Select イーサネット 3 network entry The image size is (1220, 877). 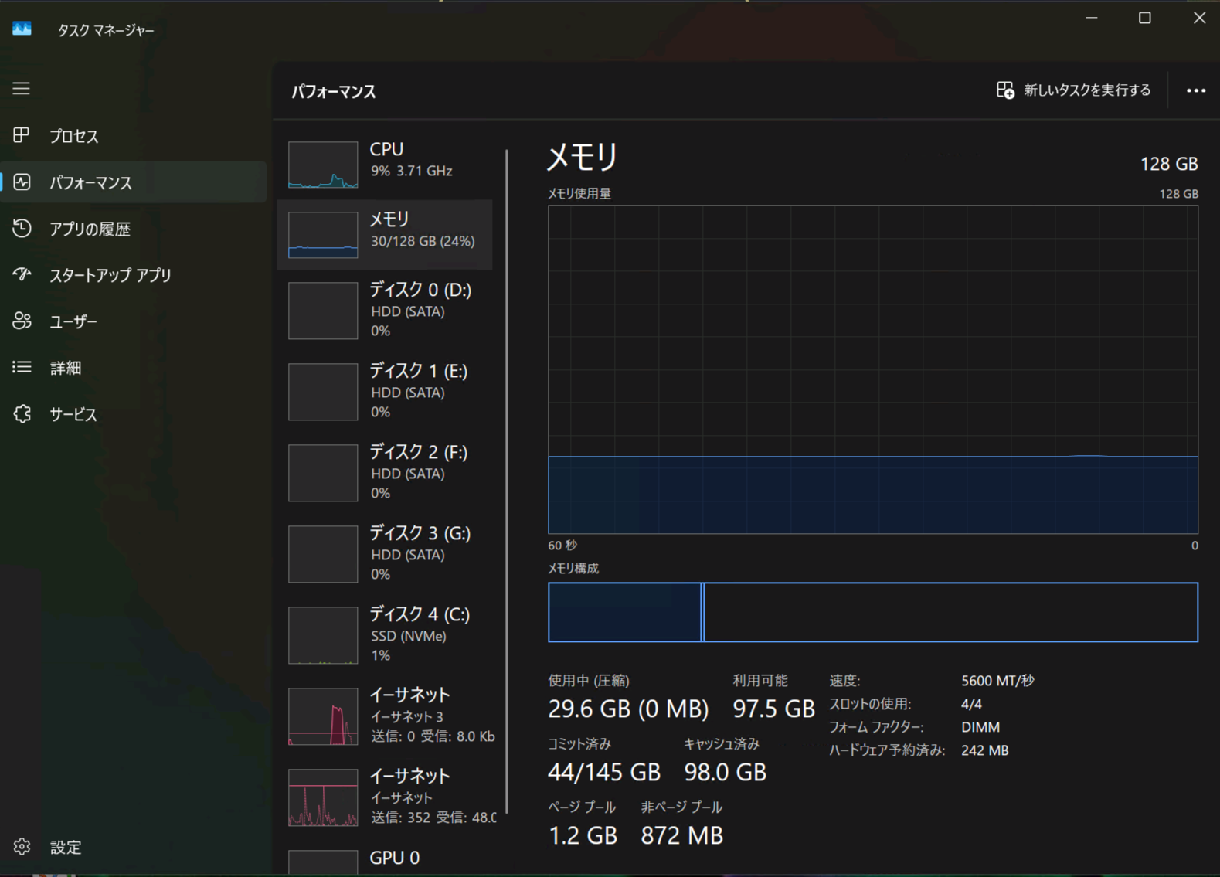tap(385, 716)
